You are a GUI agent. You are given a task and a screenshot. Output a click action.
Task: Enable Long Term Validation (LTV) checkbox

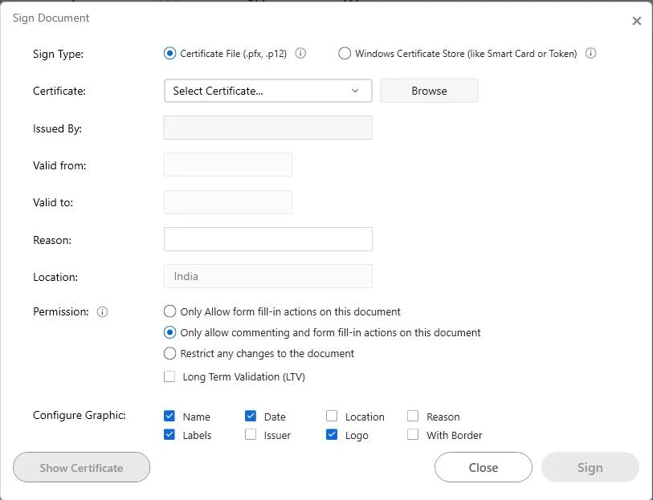point(169,376)
